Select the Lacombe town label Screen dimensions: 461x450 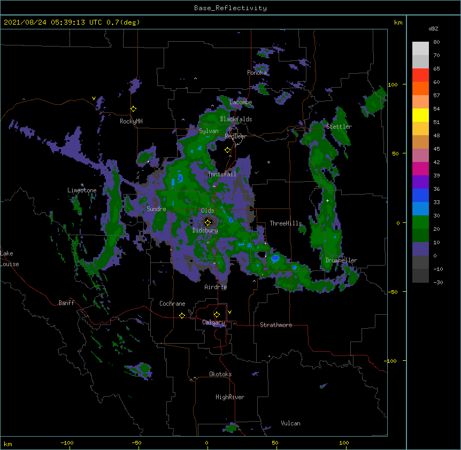[241, 102]
